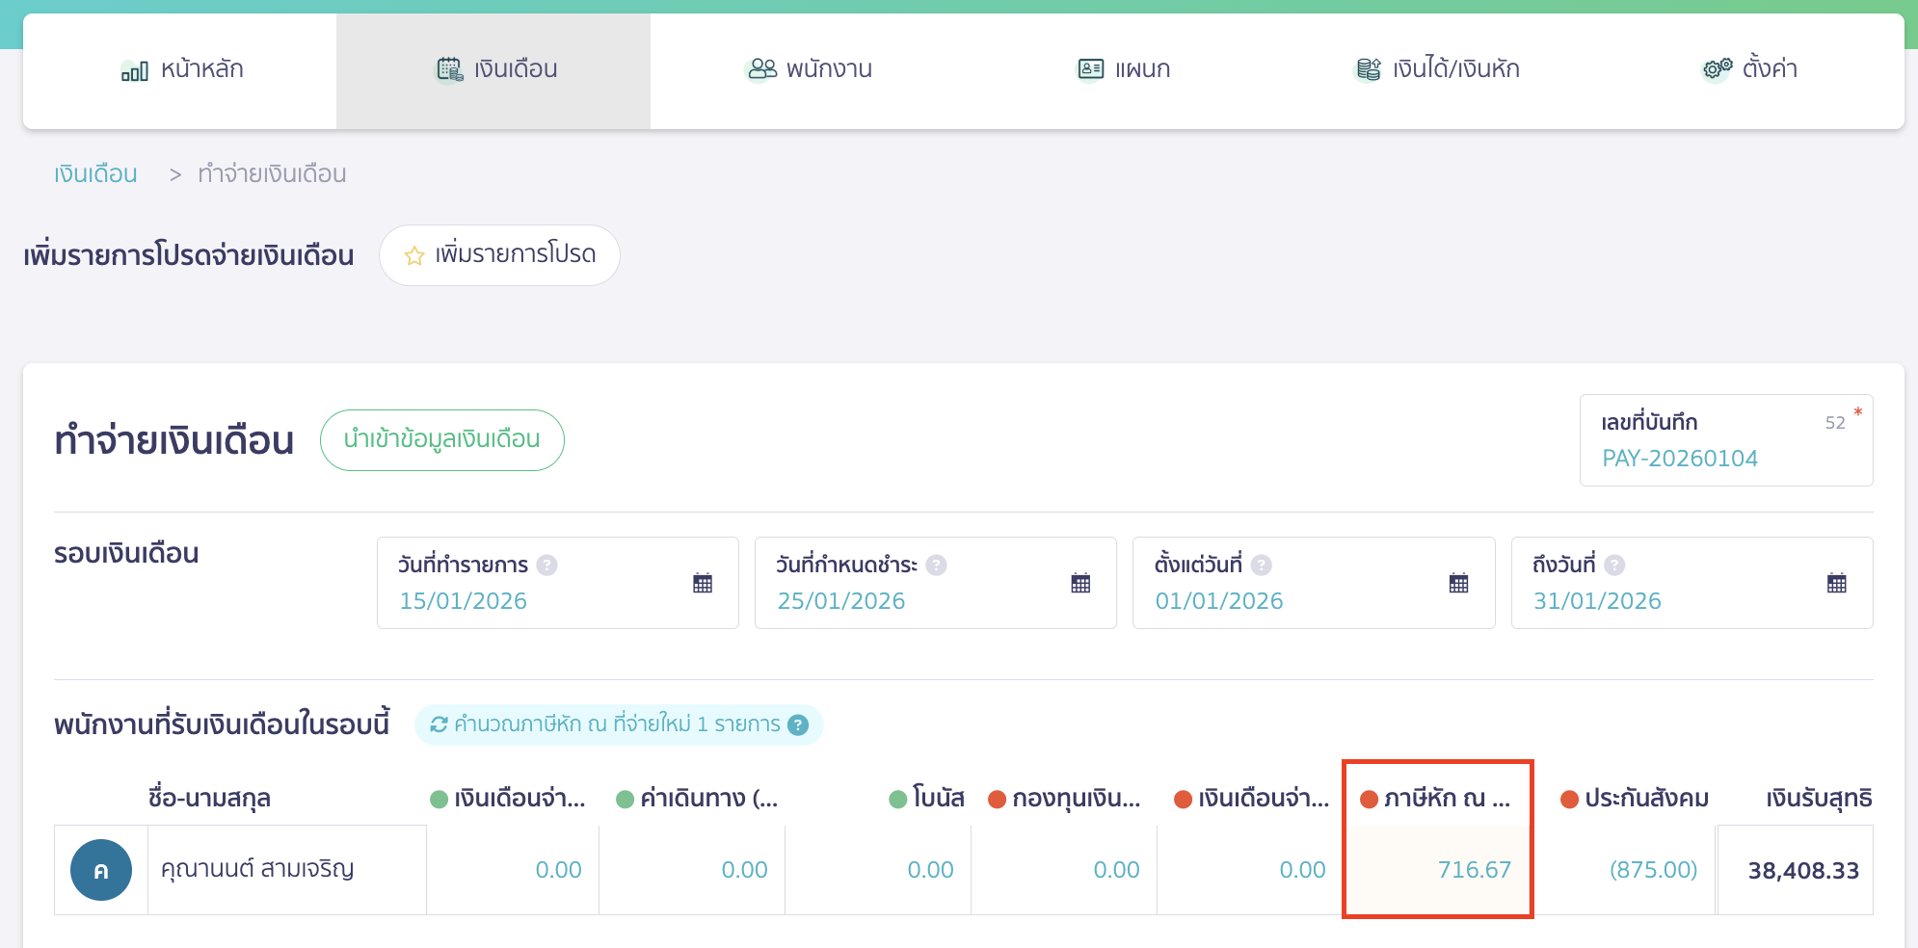Click the เพิ่มรายการโปรด button
Screen dimensions: 1918x948
point(499,255)
